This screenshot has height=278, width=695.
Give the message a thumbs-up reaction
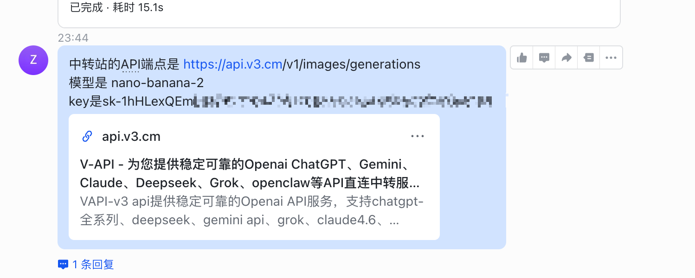(522, 58)
